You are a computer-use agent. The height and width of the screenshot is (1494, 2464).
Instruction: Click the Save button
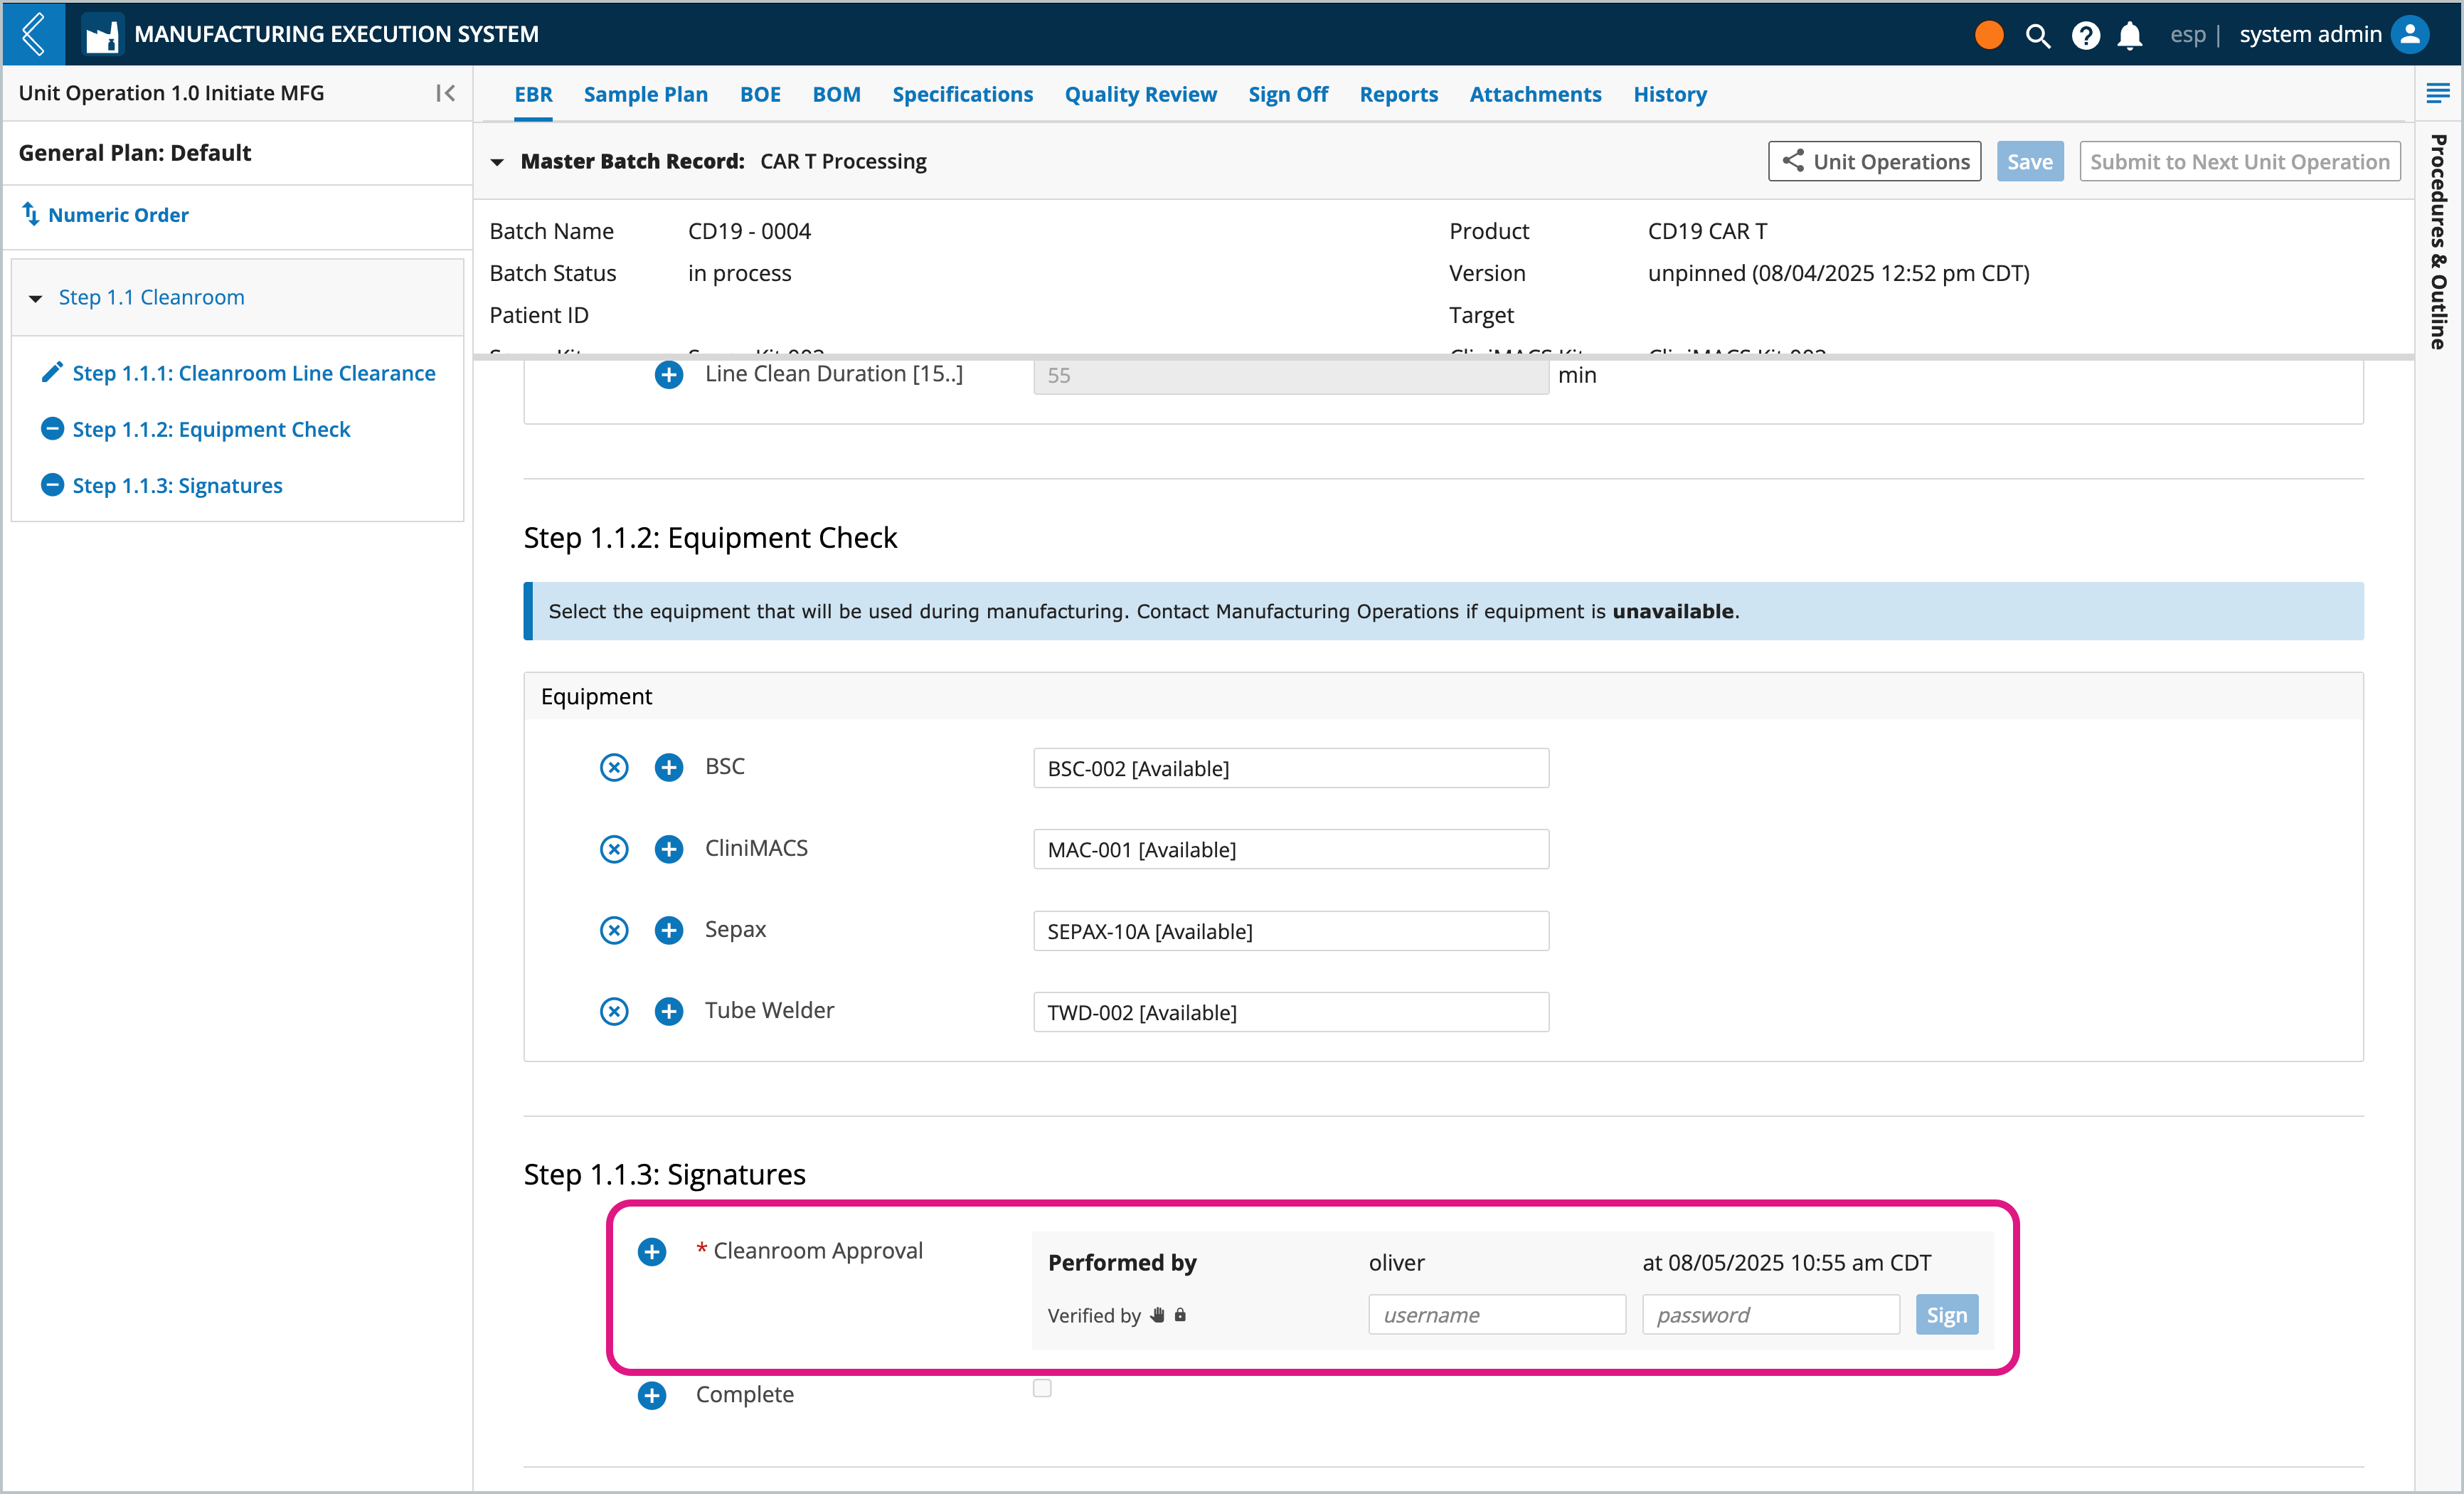click(2030, 162)
